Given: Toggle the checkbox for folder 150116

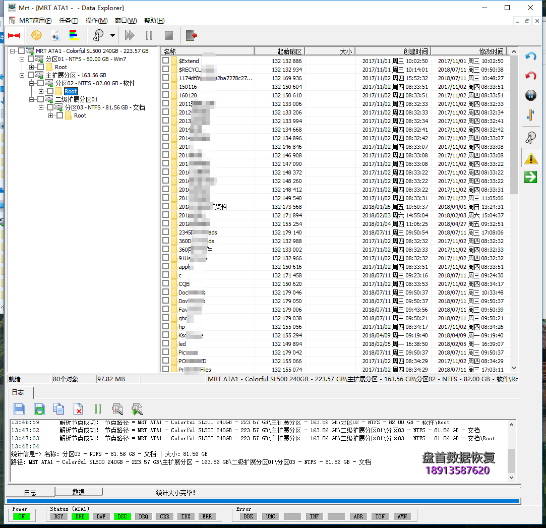Looking at the screenshot, I should pyautogui.click(x=165, y=87).
